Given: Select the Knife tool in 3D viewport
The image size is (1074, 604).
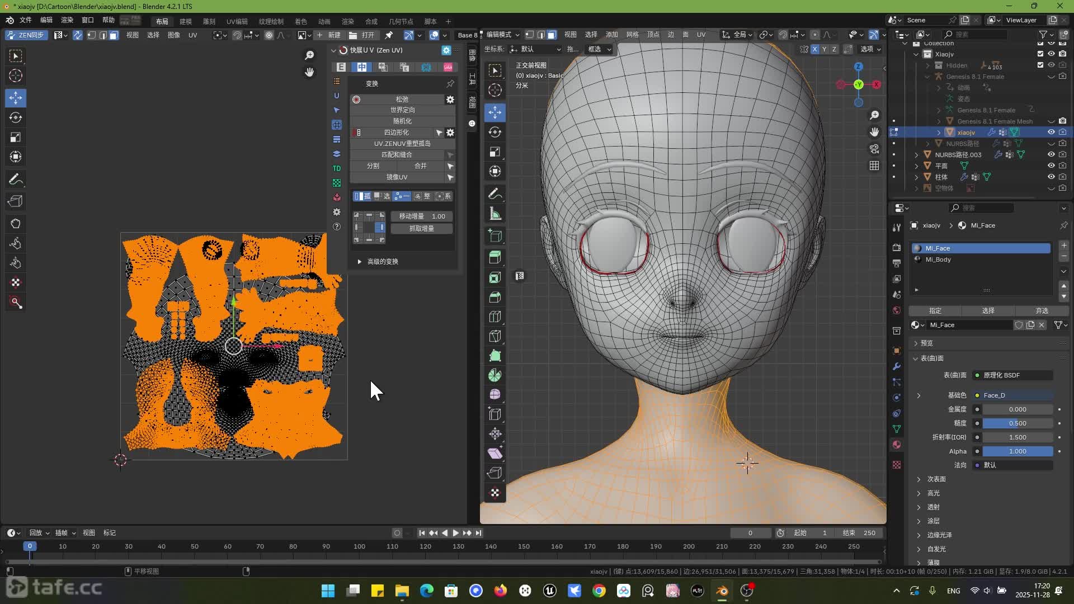Looking at the screenshot, I should 495,336.
